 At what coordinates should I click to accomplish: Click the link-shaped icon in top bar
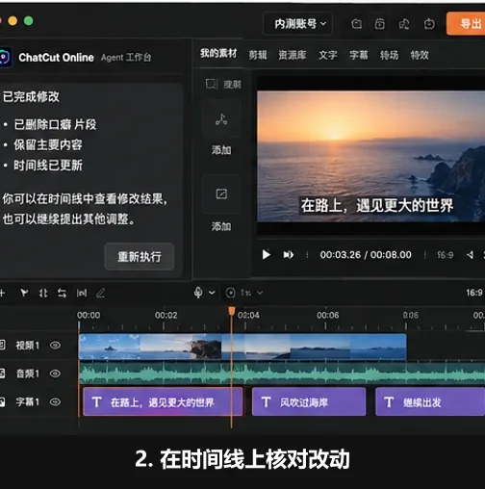click(x=404, y=24)
